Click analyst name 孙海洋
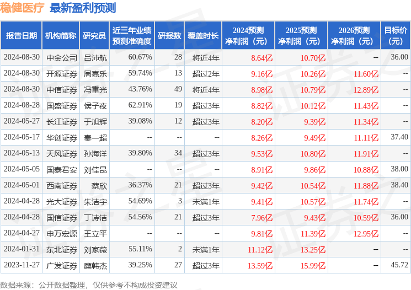The width and height of the screenshot is (411, 290). 95,153
